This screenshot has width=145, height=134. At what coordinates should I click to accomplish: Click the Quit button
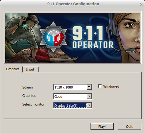(x=129, y=126)
